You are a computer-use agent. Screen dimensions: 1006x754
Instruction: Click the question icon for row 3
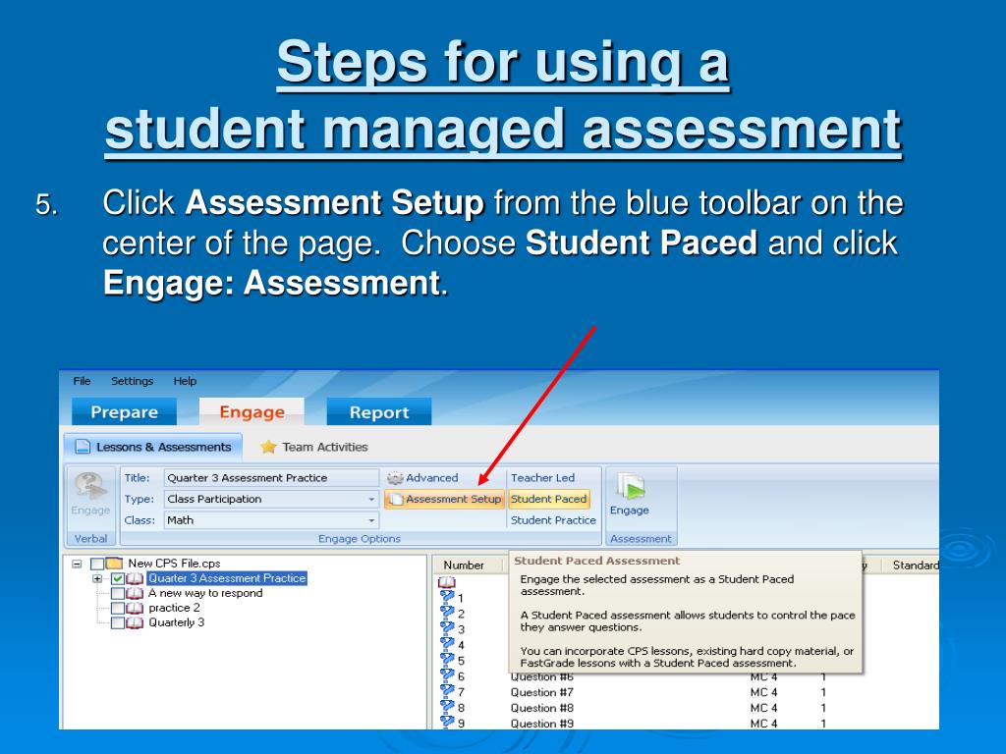coord(447,629)
